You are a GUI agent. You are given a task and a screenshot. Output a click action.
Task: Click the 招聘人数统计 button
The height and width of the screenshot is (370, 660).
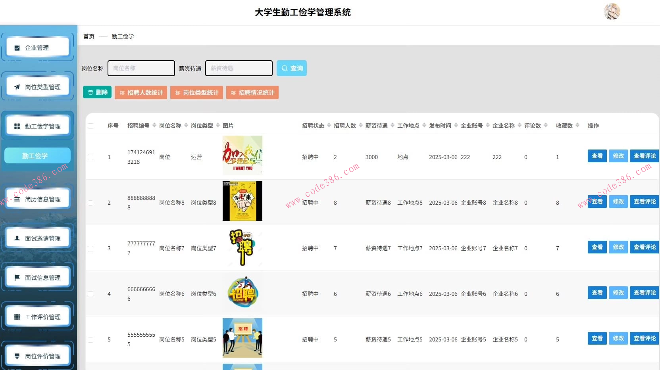click(140, 92)
